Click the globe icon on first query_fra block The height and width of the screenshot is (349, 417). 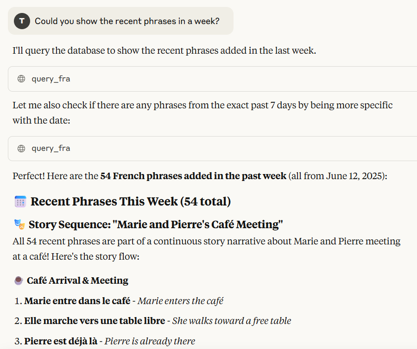click(x=21, y=79)
